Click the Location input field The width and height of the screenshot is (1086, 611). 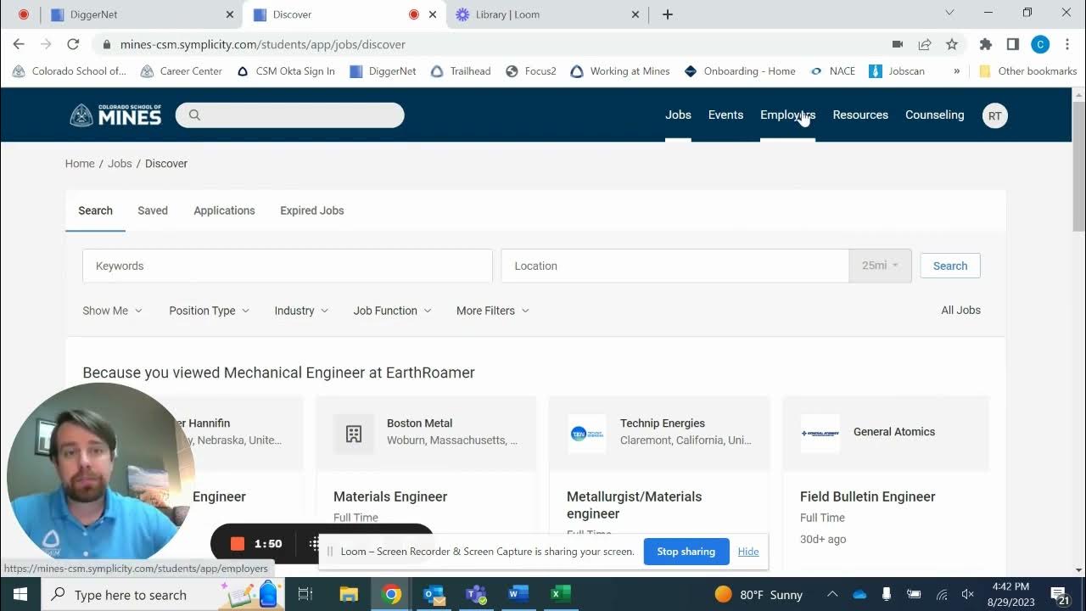pyautogui.click(x=675, y=266)
